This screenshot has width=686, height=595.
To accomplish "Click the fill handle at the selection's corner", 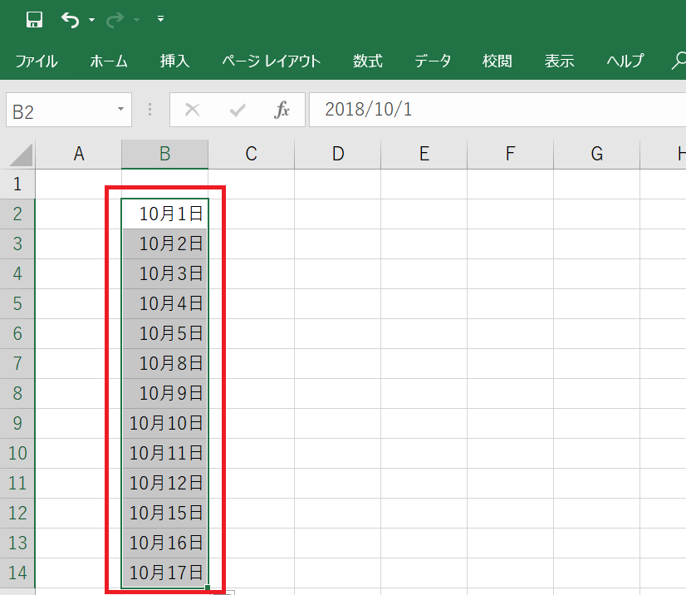I will click(208, 588).
